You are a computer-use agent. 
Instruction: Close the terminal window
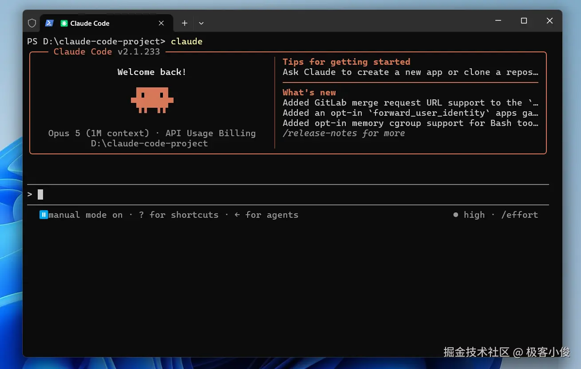tap(549, 21)
